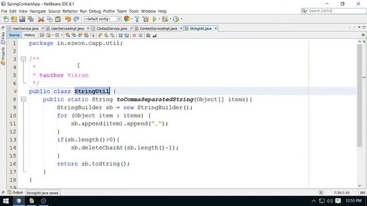Click the Start Macro Recording red dot icon
Image resolution: width=367 pixels, height=206 pixels.
click(x=134, y=35)
